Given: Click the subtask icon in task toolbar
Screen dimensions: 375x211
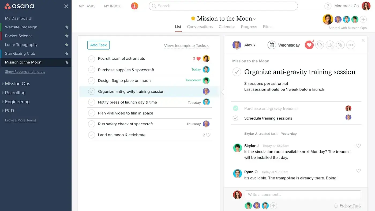Looking at the screenshot, I should [x=330, y=45].
